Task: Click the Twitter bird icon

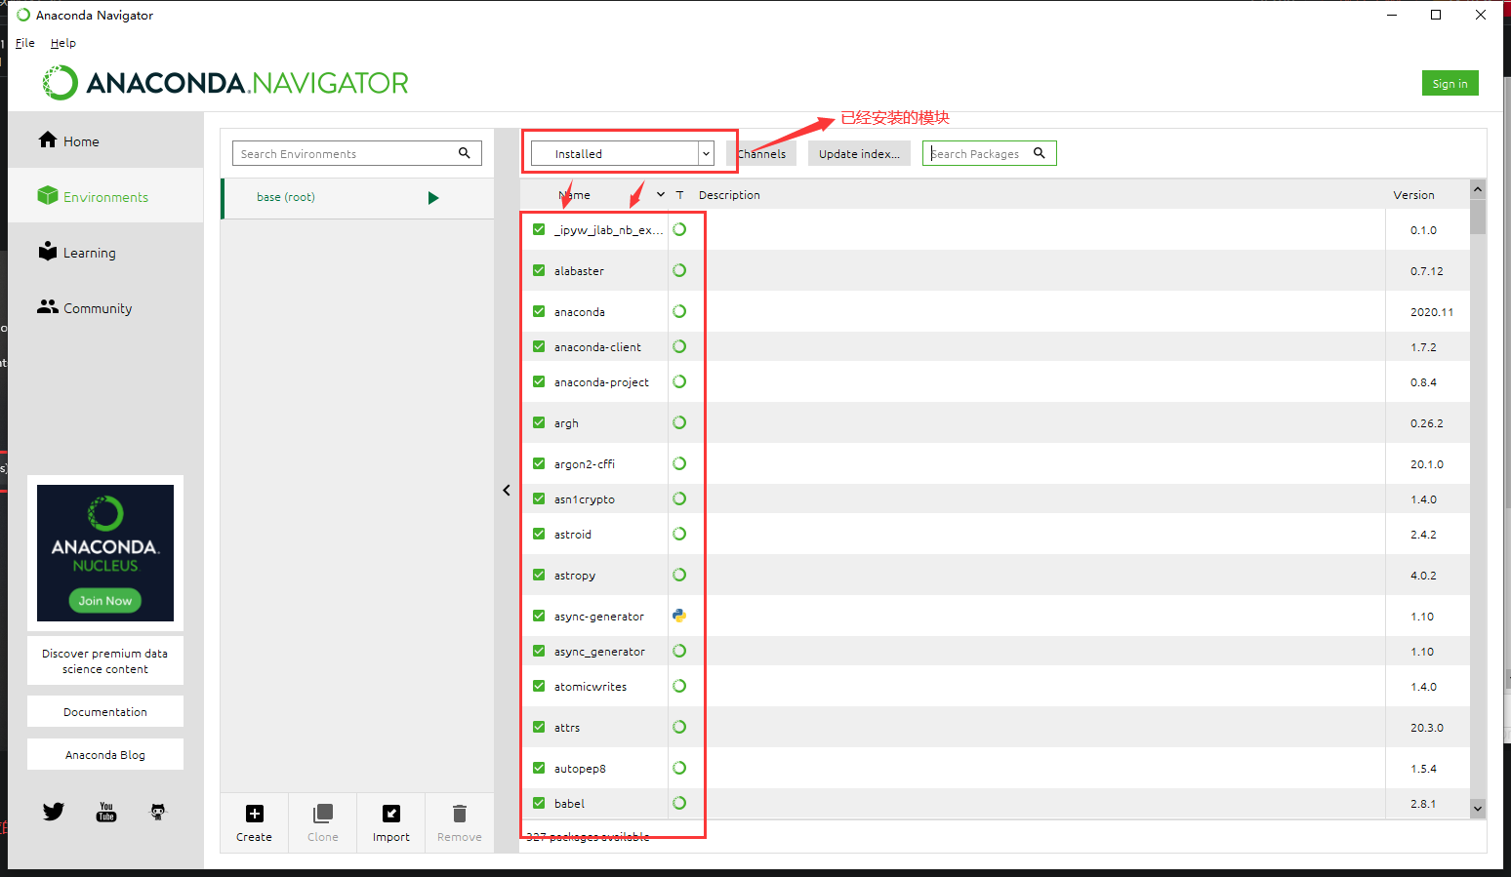Action: click(x=54, y=812)
